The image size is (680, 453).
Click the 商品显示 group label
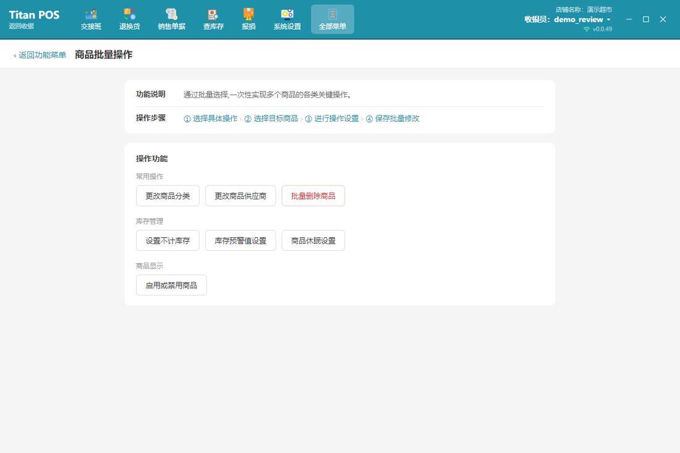tap(149, 266)
